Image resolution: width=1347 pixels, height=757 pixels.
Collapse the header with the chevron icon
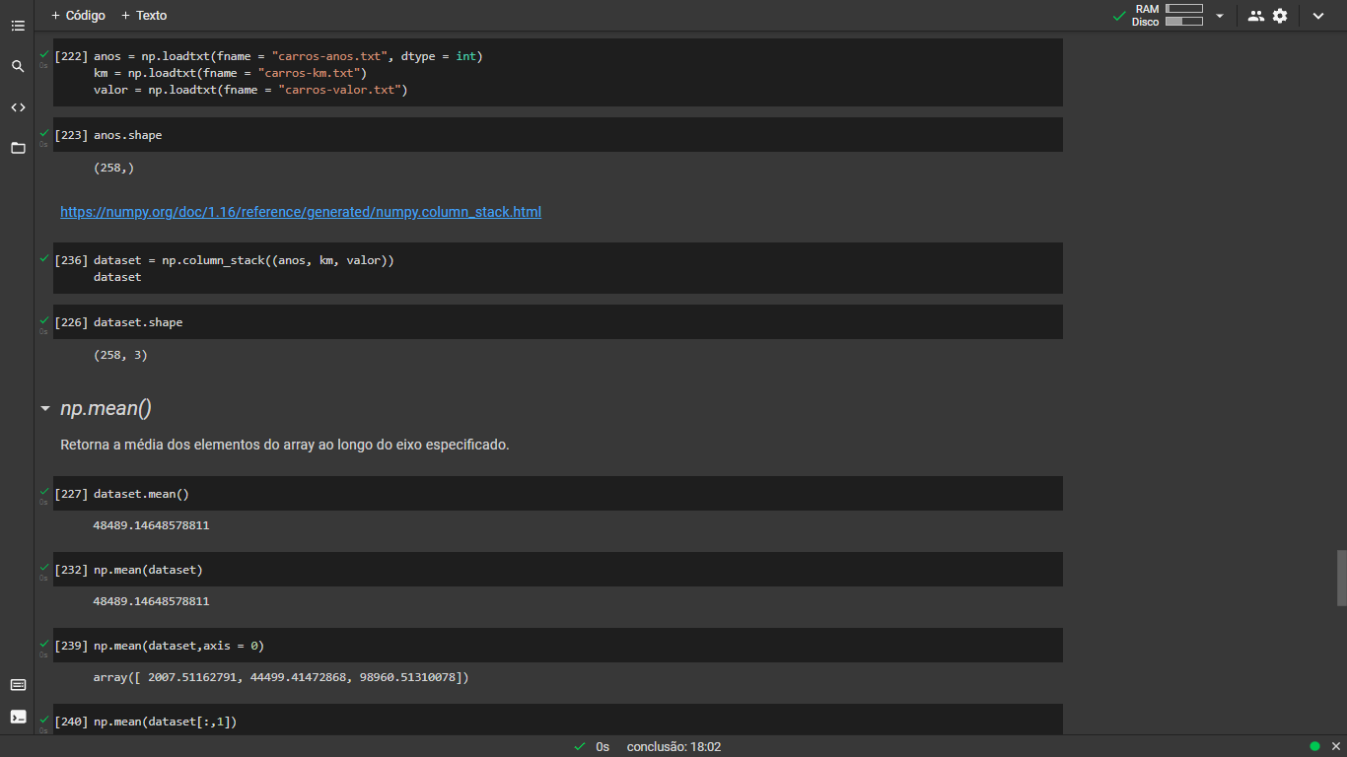coord(1318,16)
